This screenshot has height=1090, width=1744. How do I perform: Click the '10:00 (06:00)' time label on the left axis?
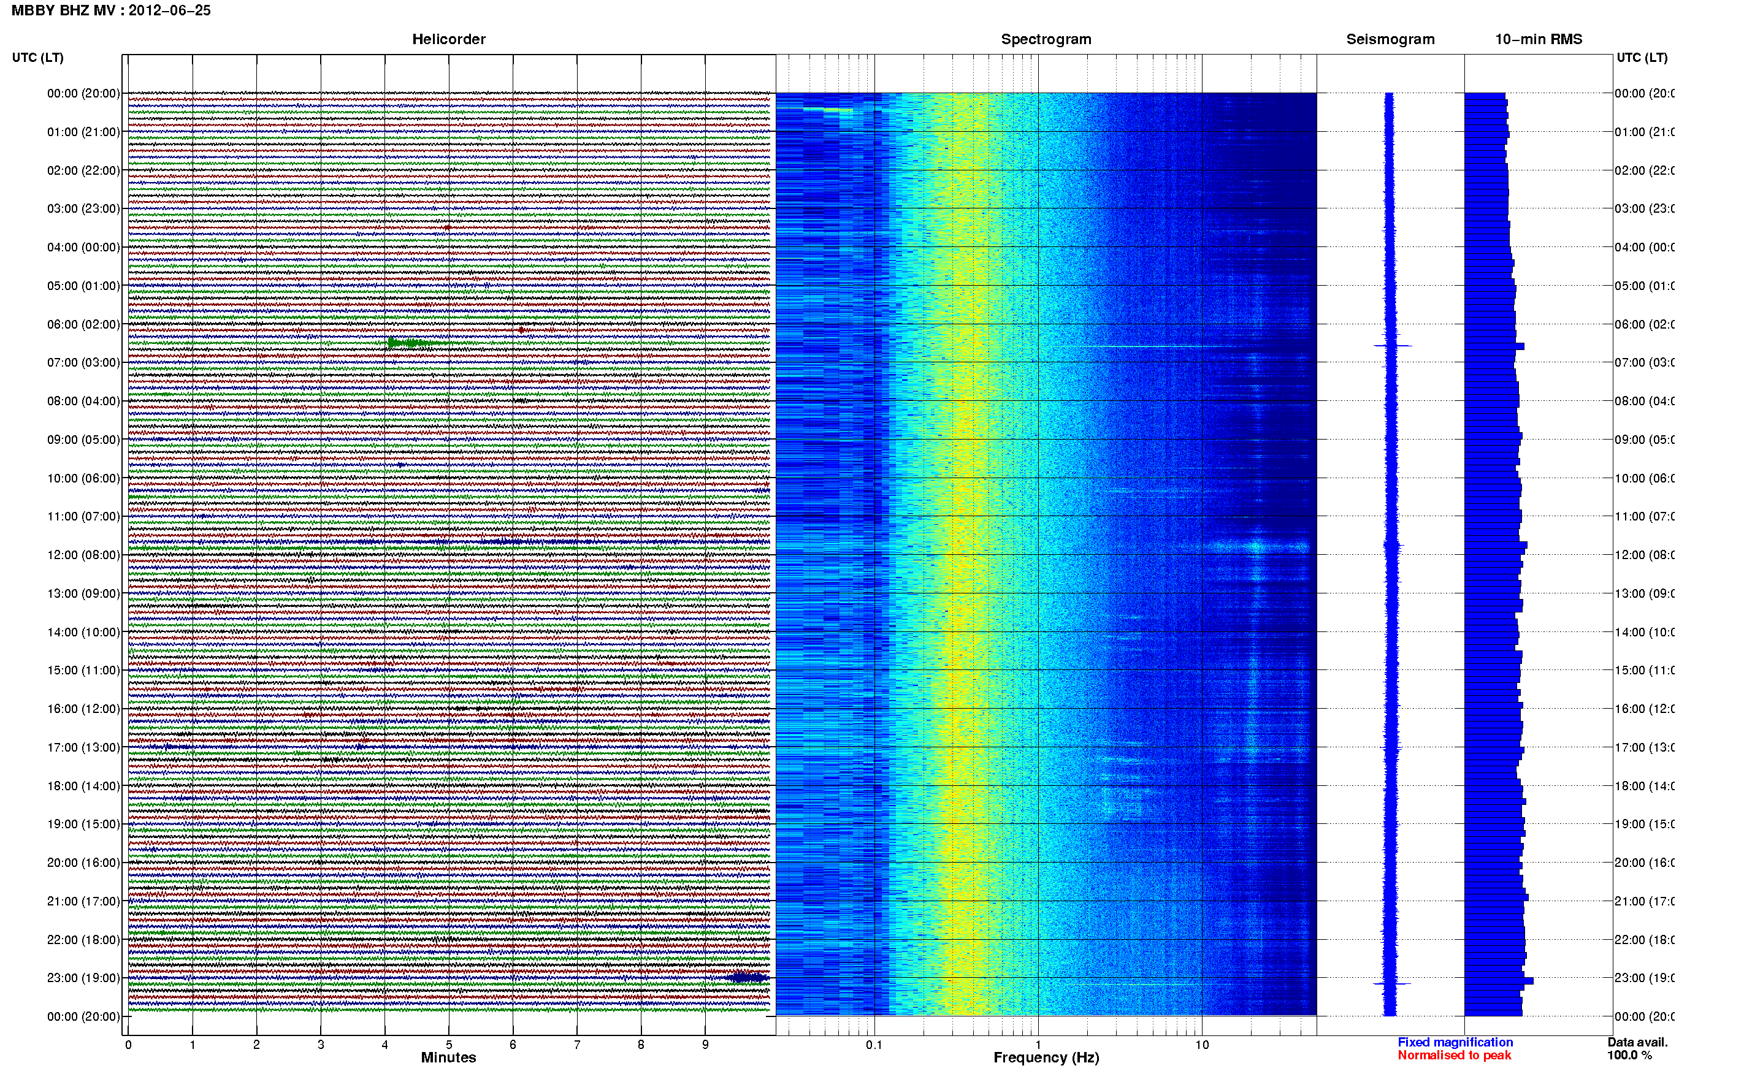coord(83,478)
